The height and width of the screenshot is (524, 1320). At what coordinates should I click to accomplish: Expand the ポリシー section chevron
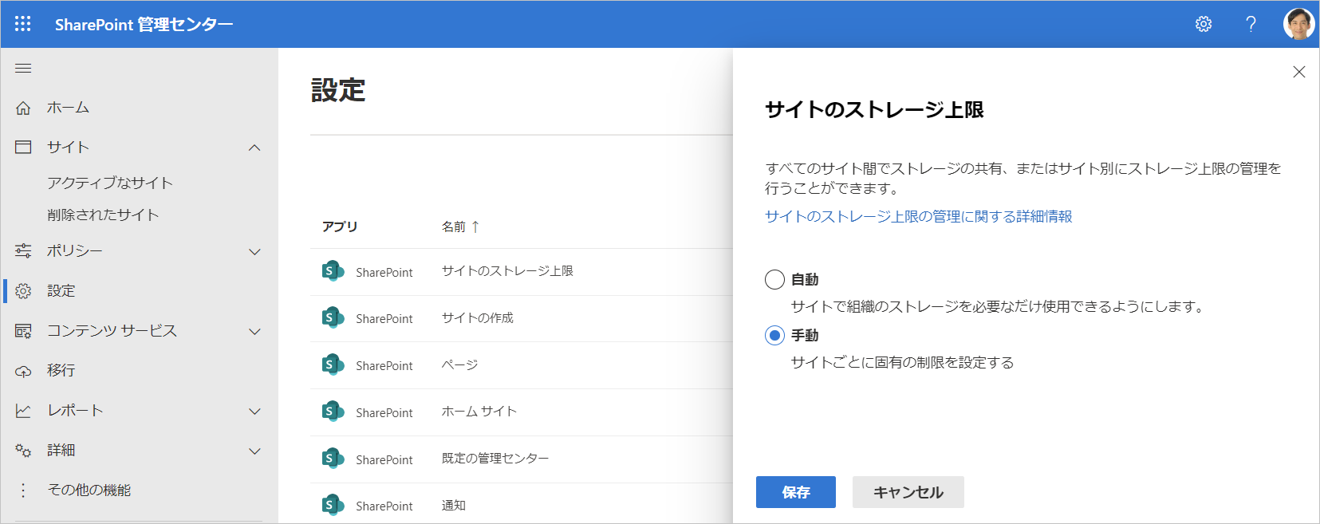(x=254, y=251)
